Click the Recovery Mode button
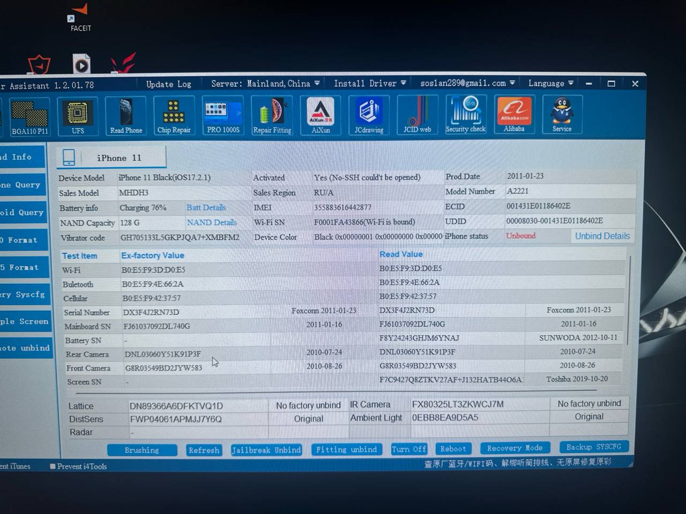Image resolution: width=686 pixels, height=514 pixels. click(515, 448)
